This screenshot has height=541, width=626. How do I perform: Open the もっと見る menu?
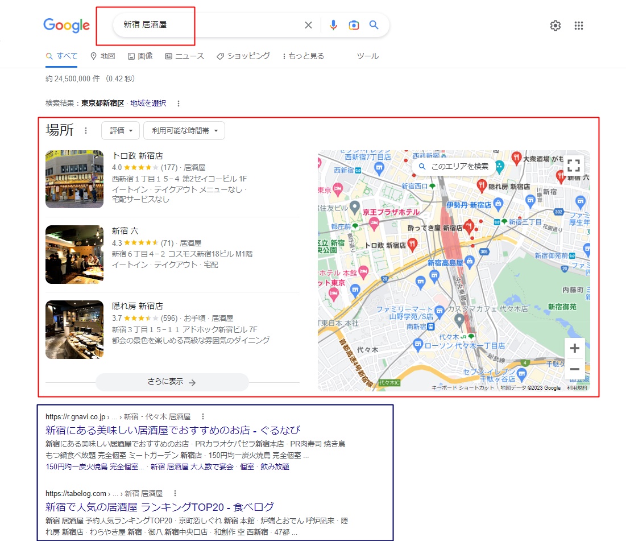tap(303, 56)
